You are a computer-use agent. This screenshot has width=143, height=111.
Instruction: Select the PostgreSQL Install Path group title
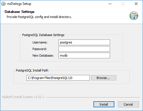pos(32,70)
